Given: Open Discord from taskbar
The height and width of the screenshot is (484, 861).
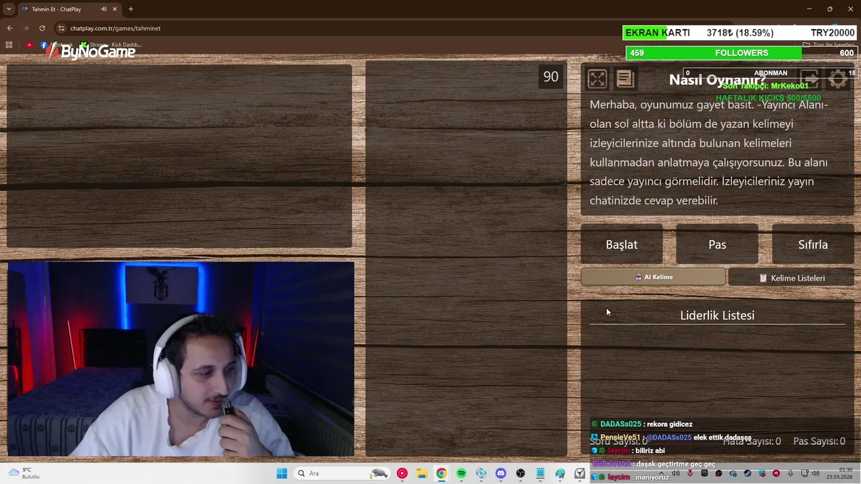Looking at the screenshot, I should [x=500, y=473].
